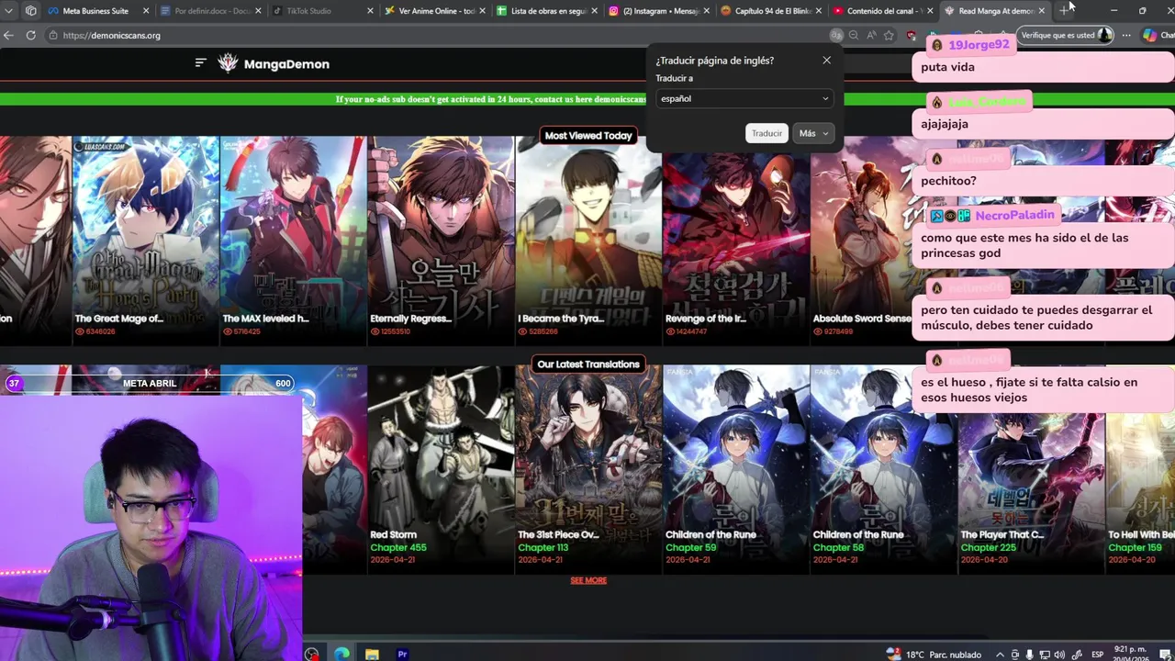The width and height of the screenshot is (1175, 661).
Task: Click the read aloud icon
Action: coord(871,35)
